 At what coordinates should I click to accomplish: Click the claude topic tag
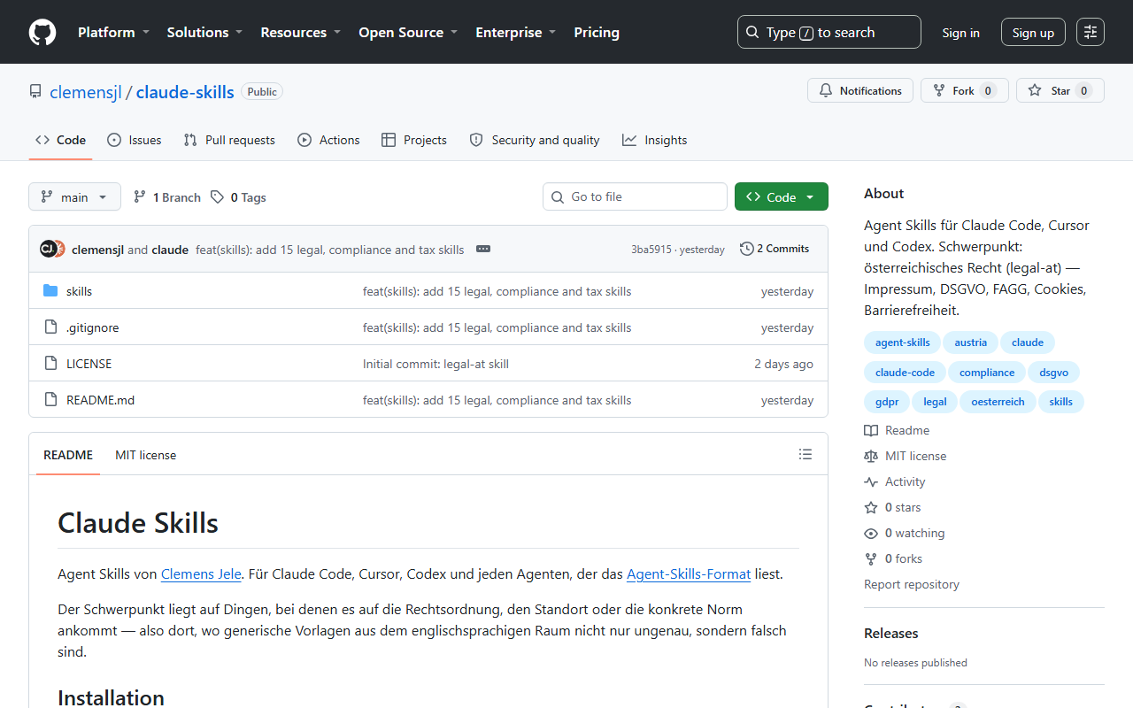[x=1028, y=342]
